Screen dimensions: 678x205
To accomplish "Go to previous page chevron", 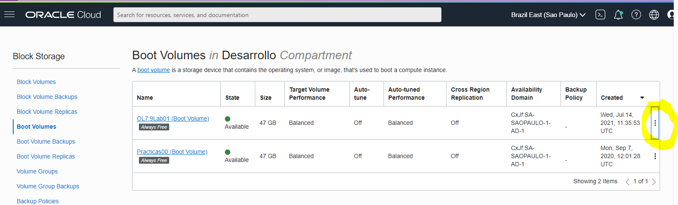I will (627, 182).
